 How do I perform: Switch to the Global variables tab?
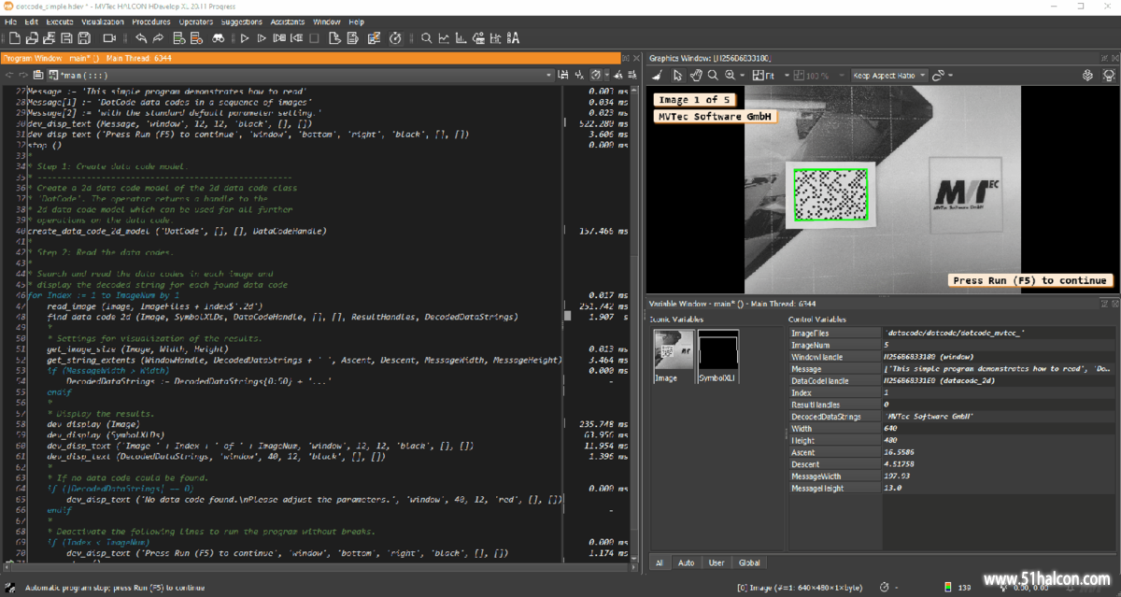pos(749,562)
